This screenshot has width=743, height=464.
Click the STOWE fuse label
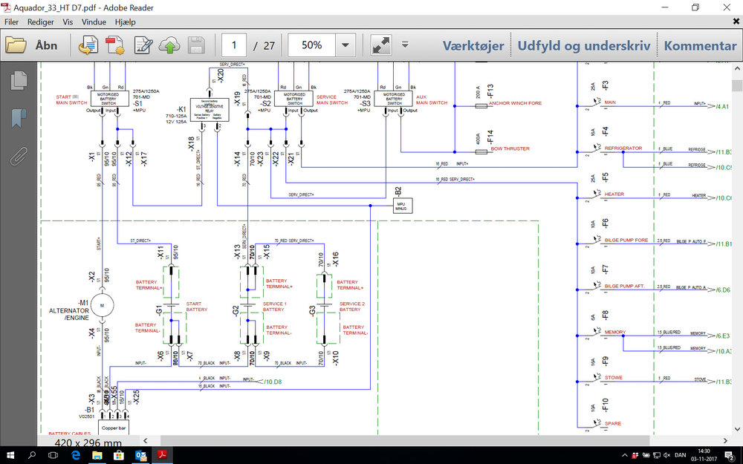tap(614, 377)
